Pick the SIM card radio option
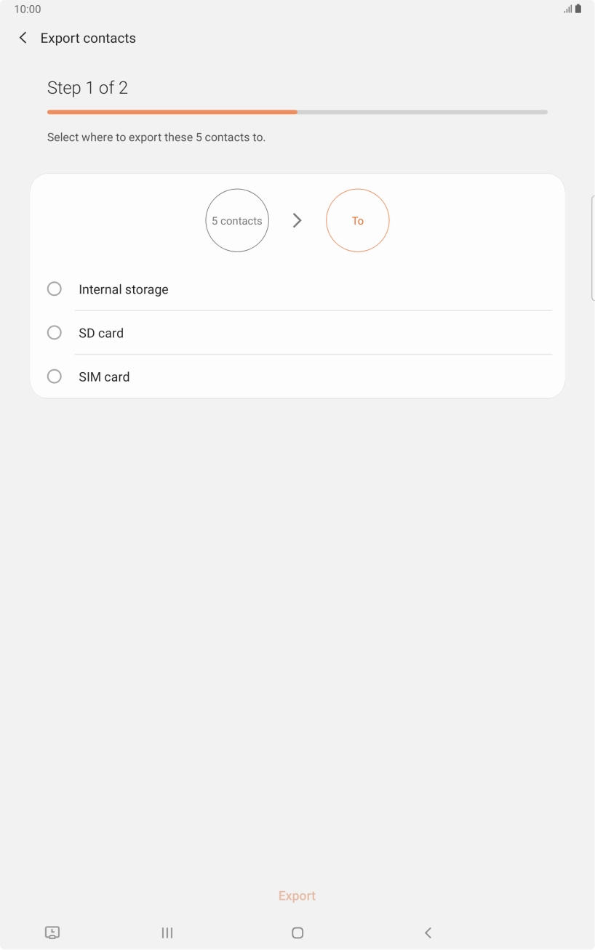Viewport: 595px width, 950px height. click(55, 377)
